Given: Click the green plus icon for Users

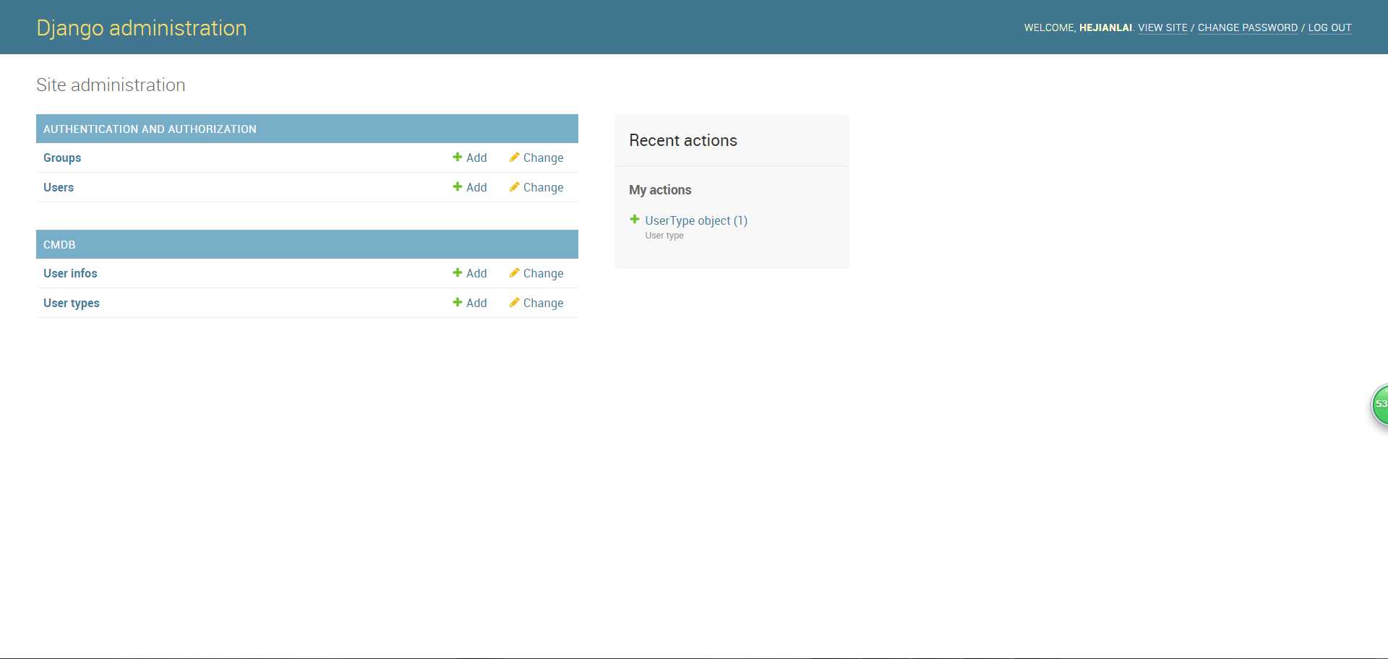Looking at the screenshot, I should coord(457,186).
